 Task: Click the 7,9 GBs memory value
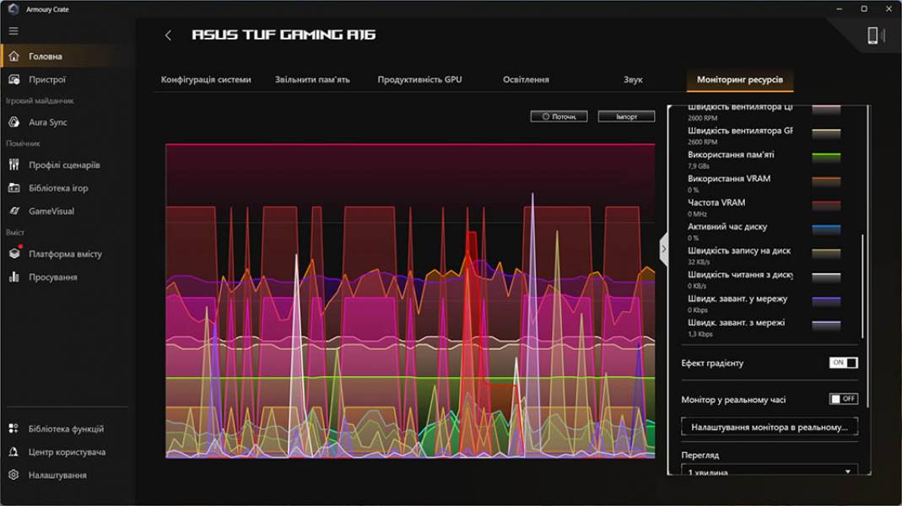coord(699,166)
